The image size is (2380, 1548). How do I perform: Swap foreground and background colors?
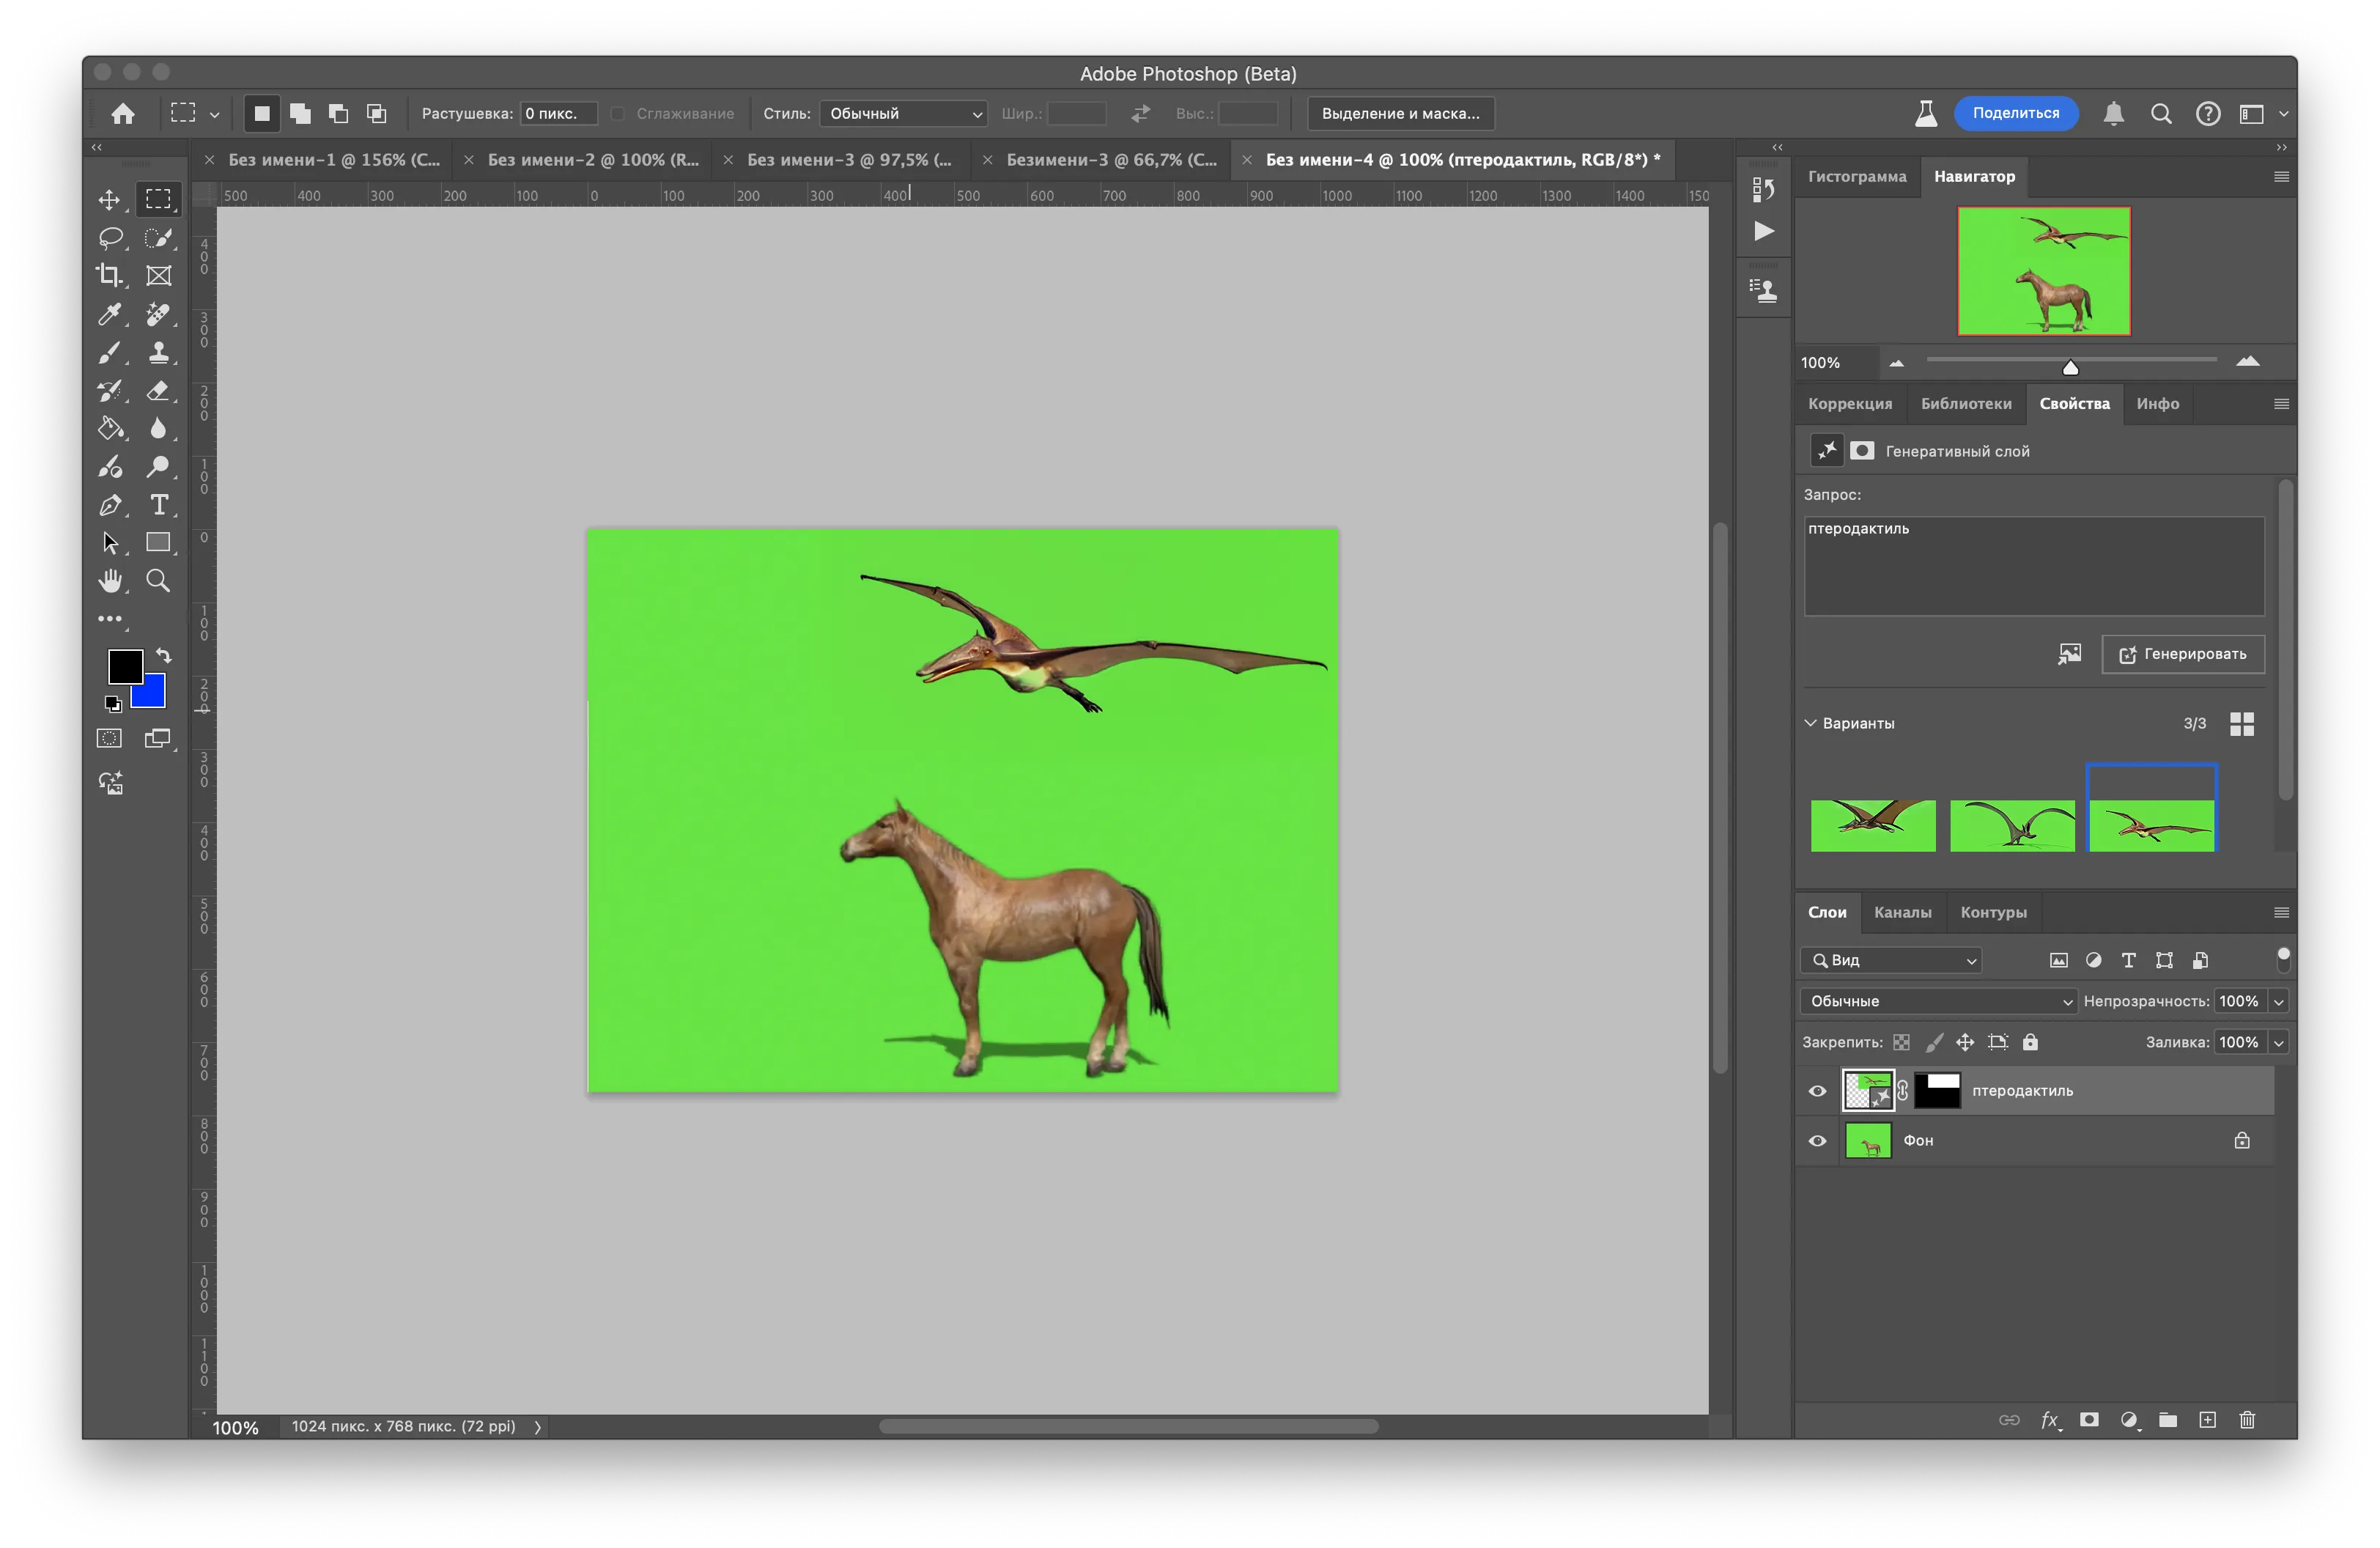[164, 656]
